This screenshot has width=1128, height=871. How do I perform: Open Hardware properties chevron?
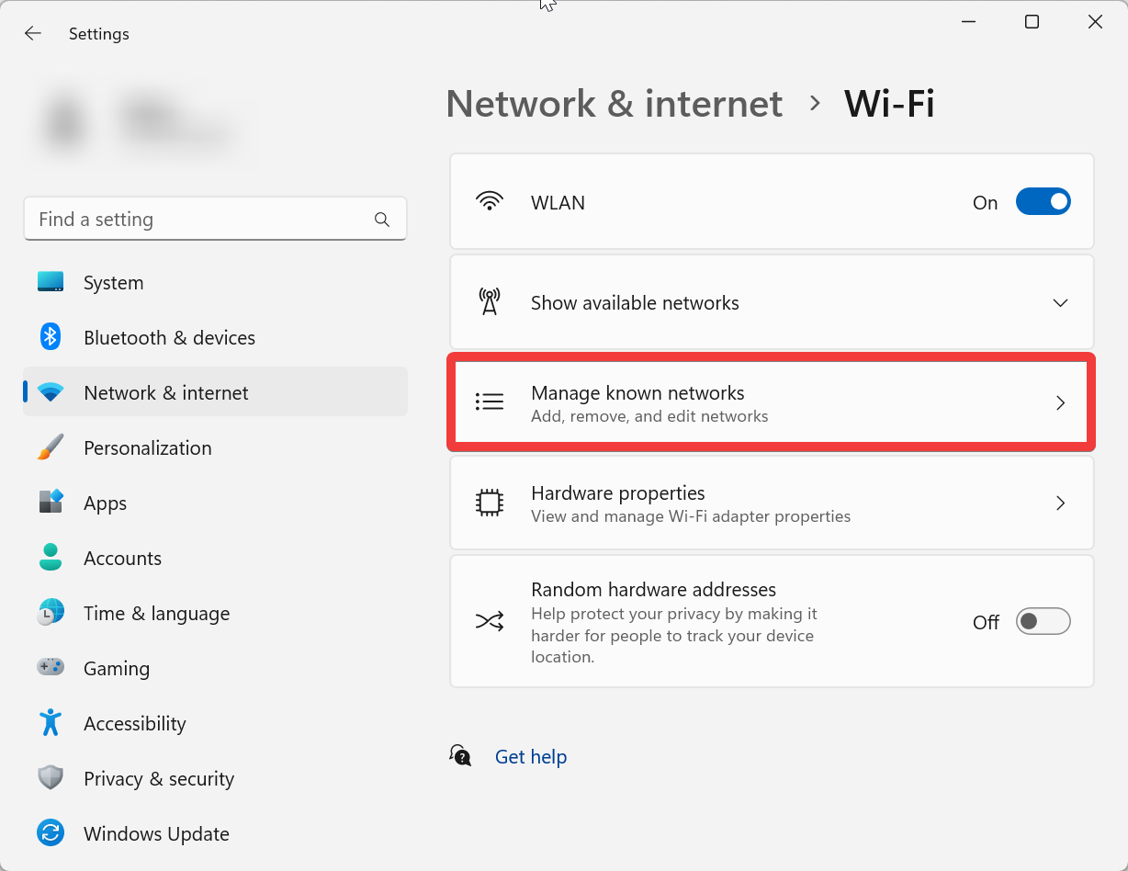tap(1060, 503)
